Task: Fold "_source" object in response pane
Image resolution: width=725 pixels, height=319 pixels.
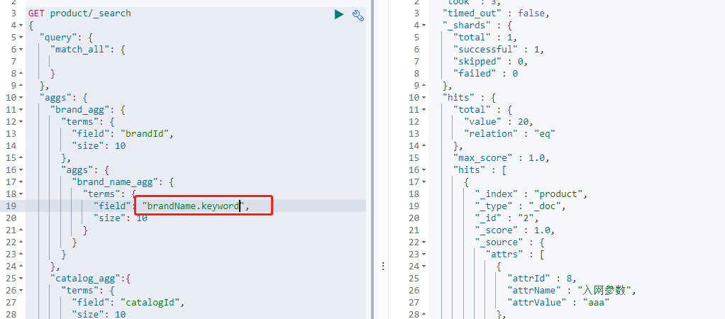Action: [x=424, y=242]
